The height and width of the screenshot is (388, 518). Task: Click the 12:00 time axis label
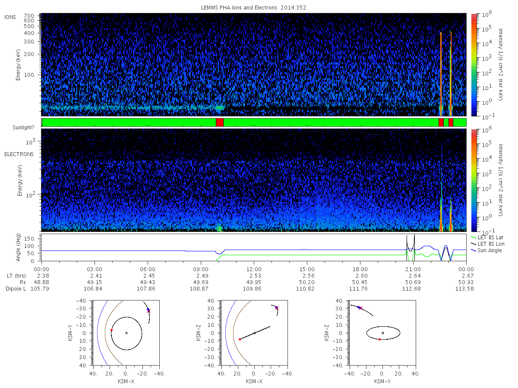point(254,268)
